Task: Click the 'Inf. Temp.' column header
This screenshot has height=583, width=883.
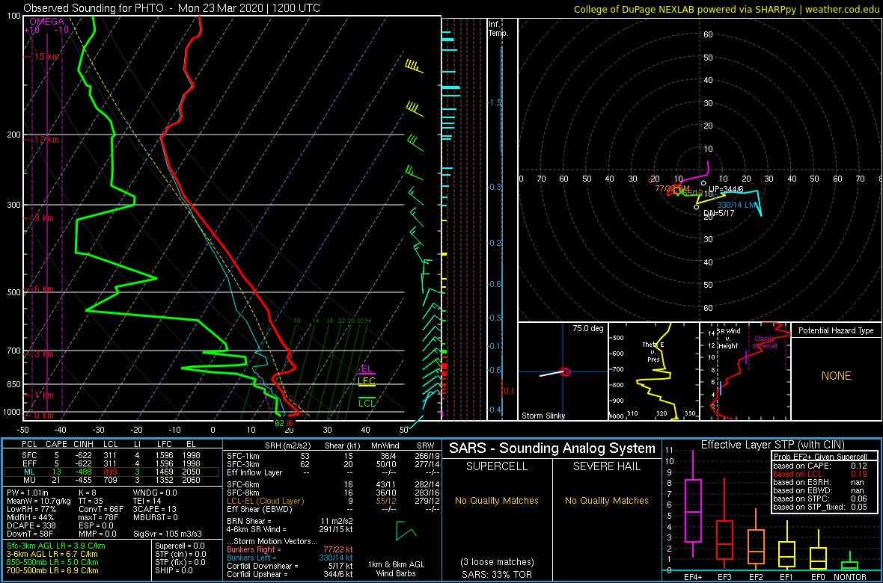Action: pos(498,28)
